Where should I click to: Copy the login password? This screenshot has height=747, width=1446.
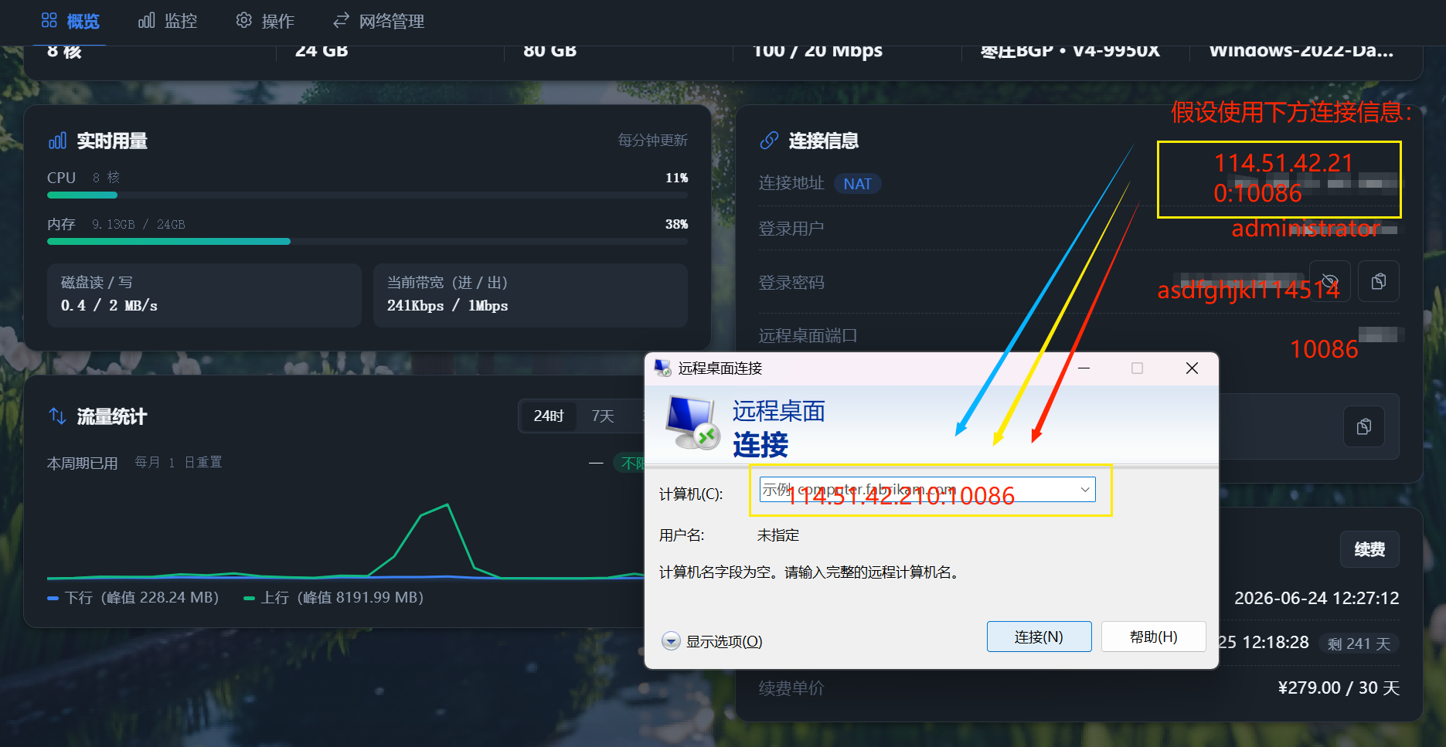pos(1379,281)
